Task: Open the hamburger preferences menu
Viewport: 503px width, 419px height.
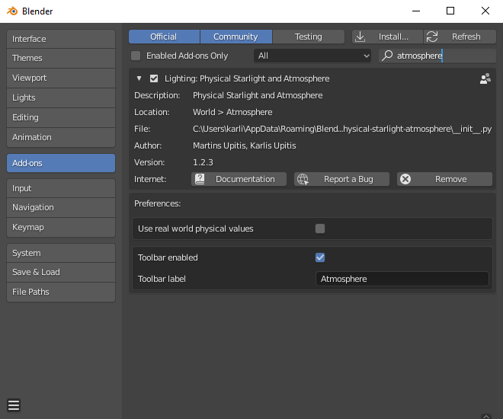Action: coord(14,405)
